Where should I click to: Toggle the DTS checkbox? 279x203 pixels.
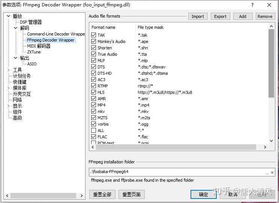(x=94, y=67)
